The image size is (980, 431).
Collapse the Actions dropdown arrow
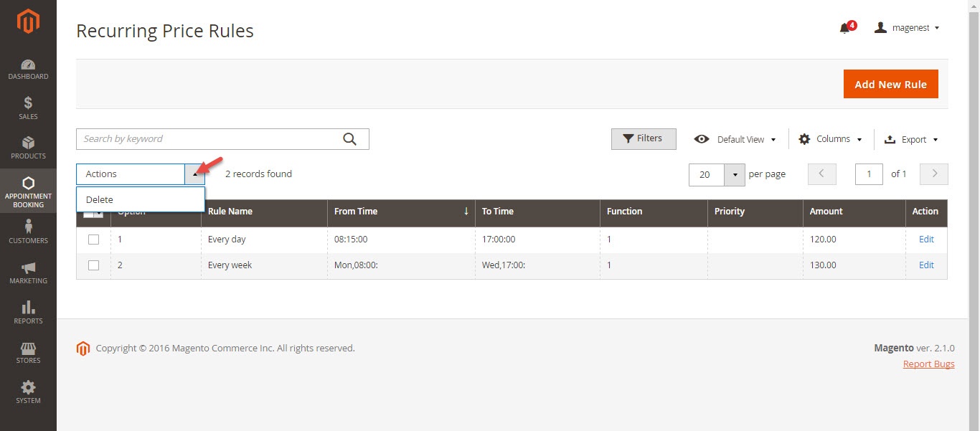pos(194,174)
